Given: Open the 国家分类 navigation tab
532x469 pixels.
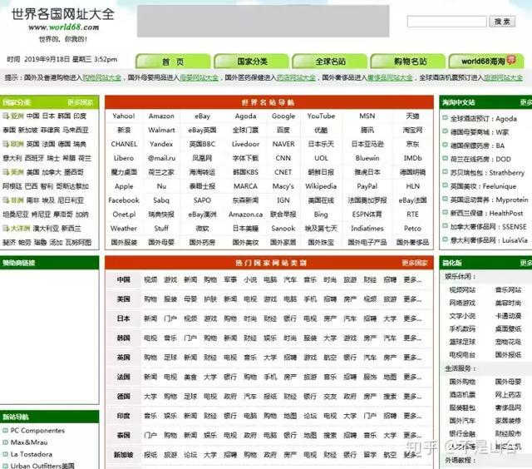Looking at the screenshot, I should point(252,62).
